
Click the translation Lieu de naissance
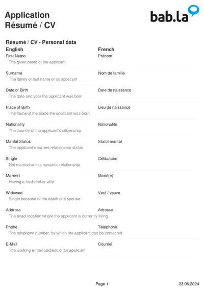[114, 107]
